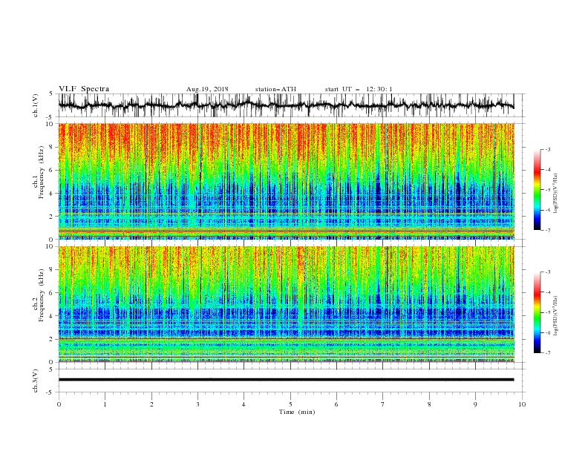Click the "-5" tick on ch.1 color bar
Viewport: 588px width, 454px height.
pos(547,190)
